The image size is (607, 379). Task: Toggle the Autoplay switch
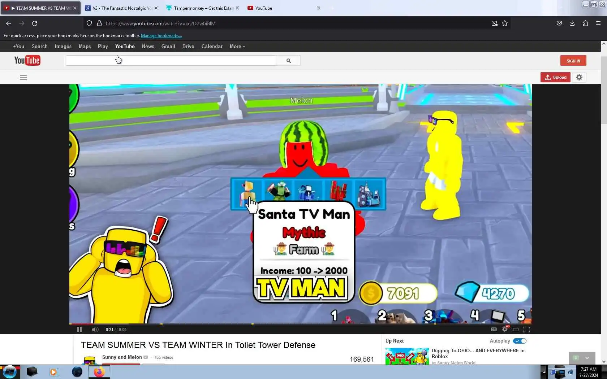click(x=520, y=341)
